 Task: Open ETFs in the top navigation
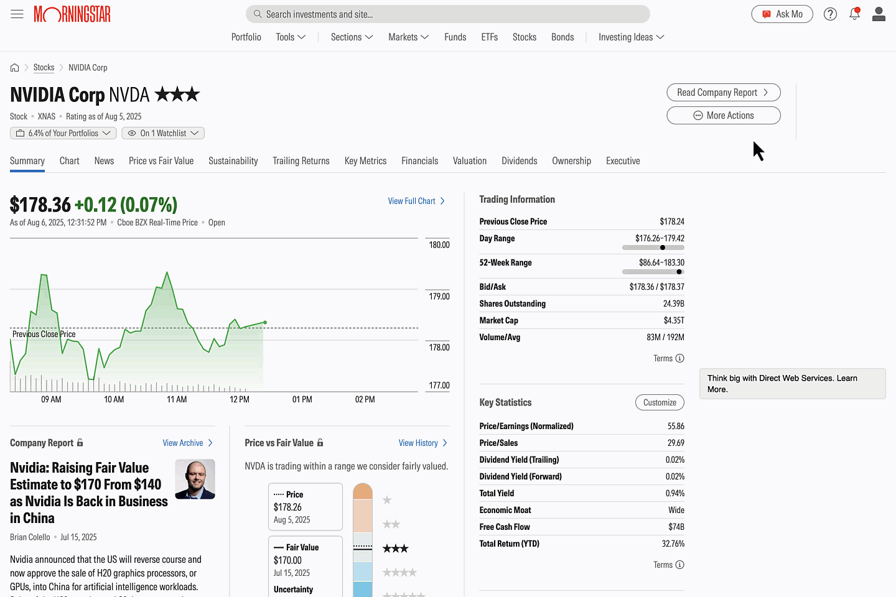(490, 37)
